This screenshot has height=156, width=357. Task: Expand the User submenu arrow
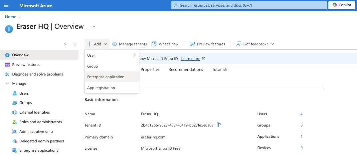tap(134, 55)
